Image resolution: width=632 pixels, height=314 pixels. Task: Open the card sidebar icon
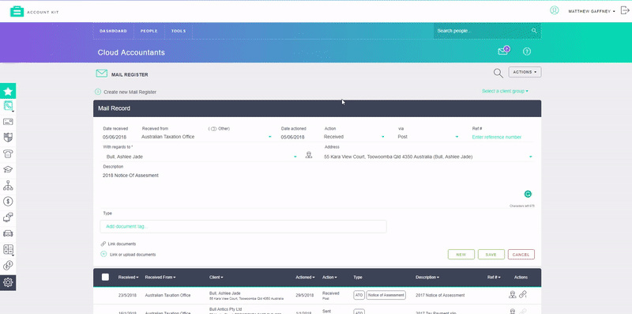8,122
